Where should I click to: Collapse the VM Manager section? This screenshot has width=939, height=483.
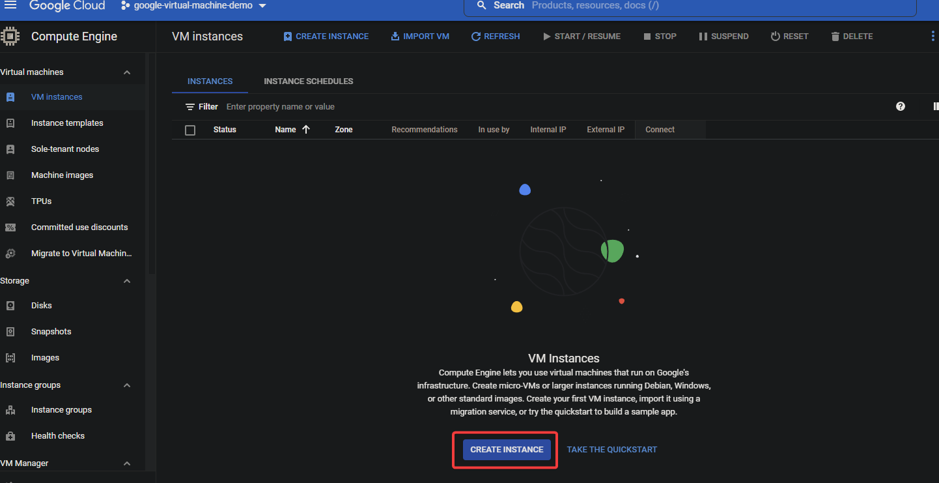click(127, 463)
